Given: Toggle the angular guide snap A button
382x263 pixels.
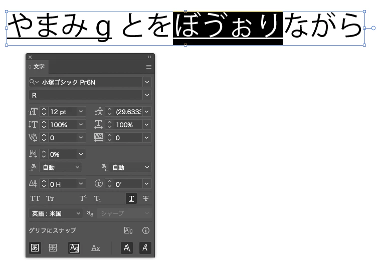Looking at the screenshot, I should click(127, 248).
